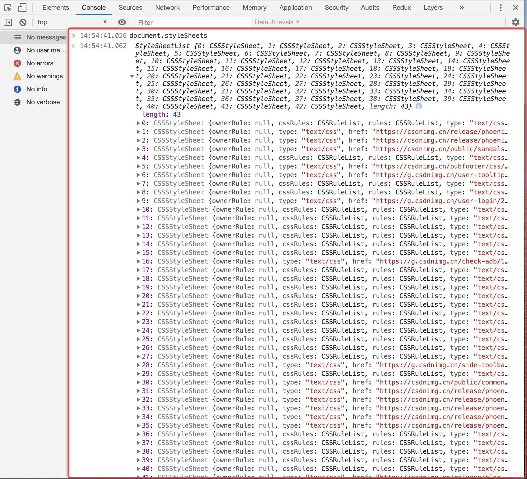Open the Default levels dropdown
The image size is (527, 479).
pyautogui.click(x=277, y=22)
